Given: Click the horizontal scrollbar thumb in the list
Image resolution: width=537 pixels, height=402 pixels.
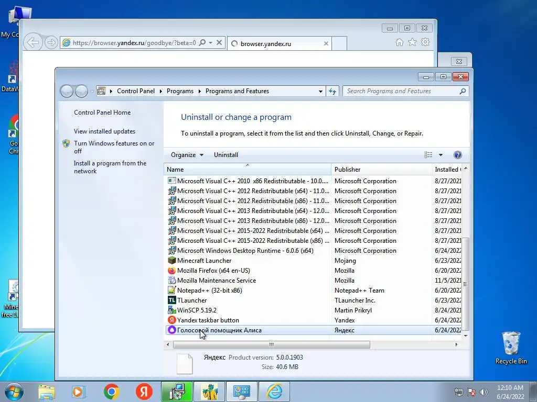Looking at the screenshot, I should point(271,344).
